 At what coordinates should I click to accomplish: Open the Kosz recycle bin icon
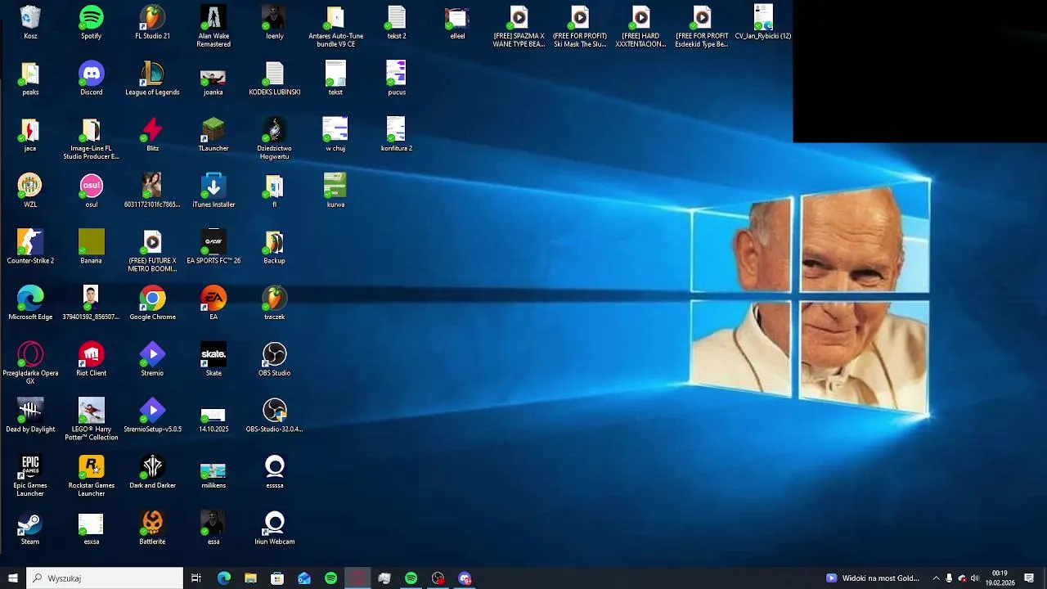click(30, 22)
